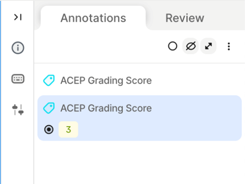Switch to the Review tab
The width and height of the screenshot is (245, 184).
[x=185, y=18]
